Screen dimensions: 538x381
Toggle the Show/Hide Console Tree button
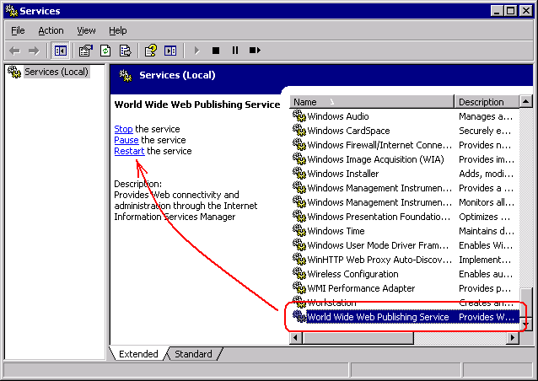coord(60,51)
